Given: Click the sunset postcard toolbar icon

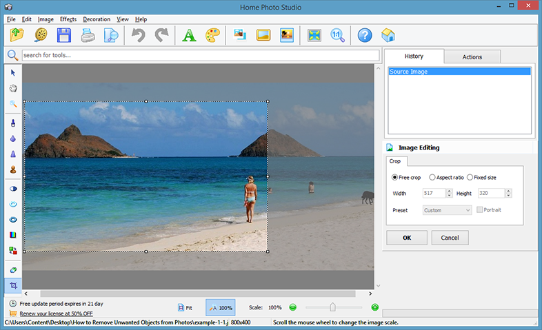Looking at the screenshot, I should coord(287,35).
